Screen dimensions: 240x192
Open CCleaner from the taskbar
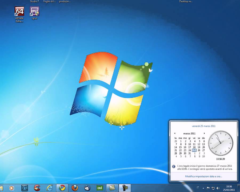37,188
